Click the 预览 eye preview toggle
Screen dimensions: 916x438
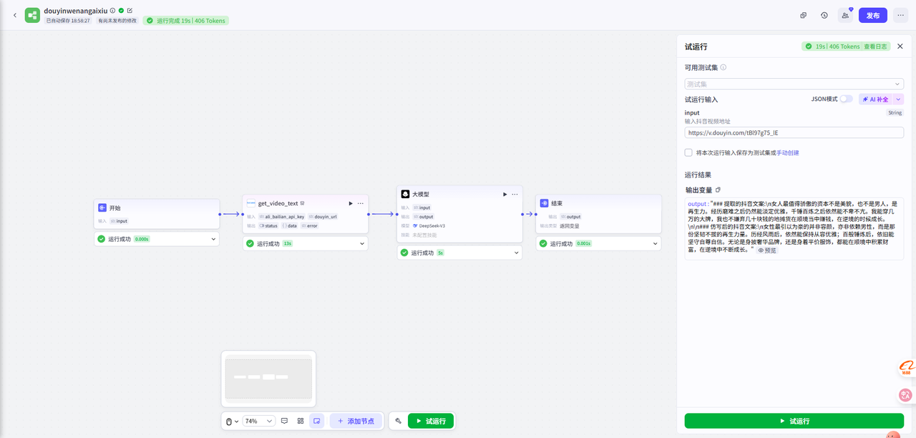[x=767, y=250]
